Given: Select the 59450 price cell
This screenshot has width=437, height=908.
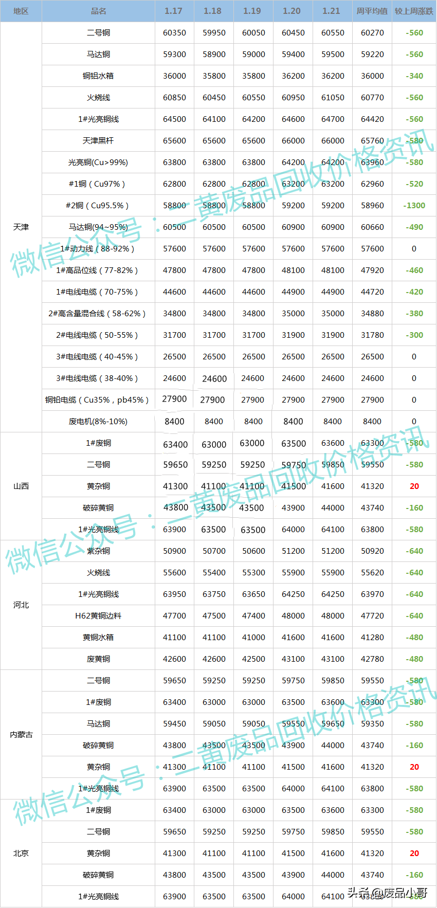Looking at the screenshot, I should pos(174,723).
